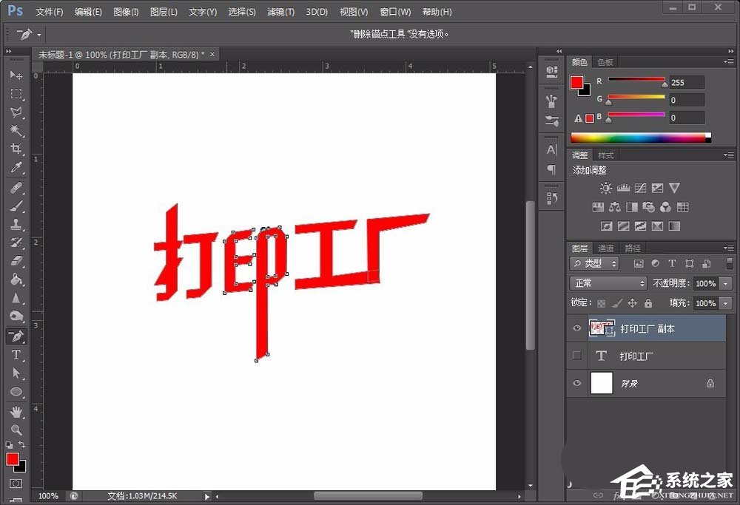
Task: Open the layer filter 类型 dropdown
Action: click(593, 263)
